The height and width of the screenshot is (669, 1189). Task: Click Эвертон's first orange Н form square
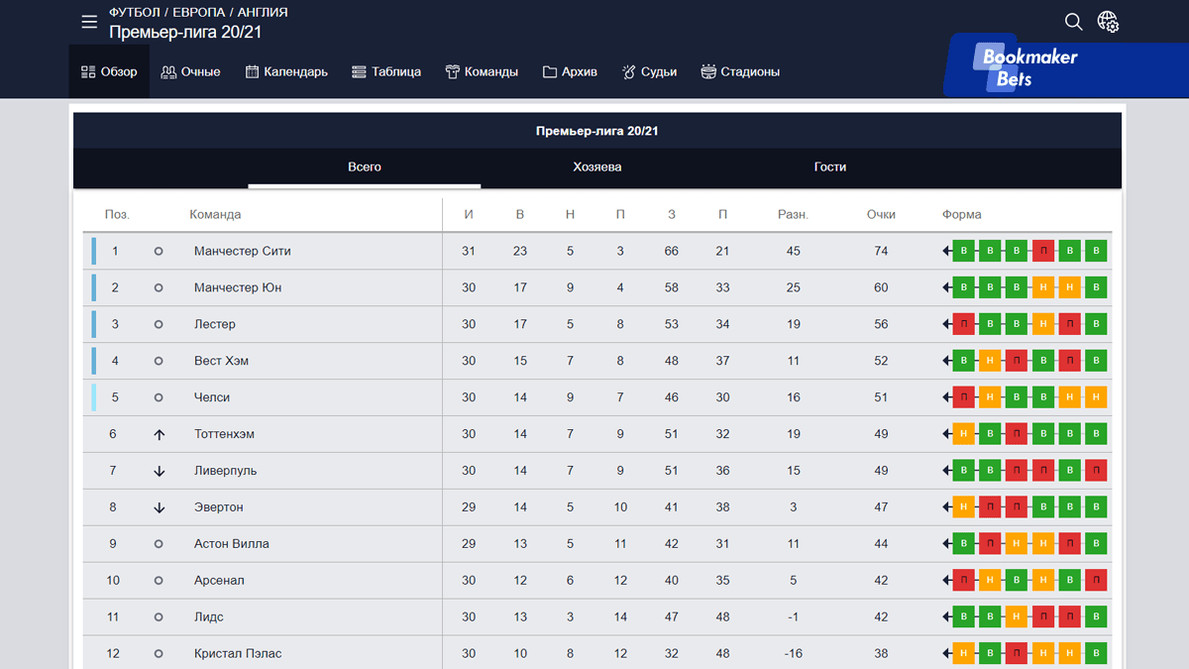pyautogui.click(x=963, y=507)
